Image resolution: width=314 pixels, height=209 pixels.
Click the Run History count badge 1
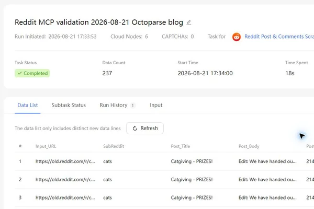(132, 105)
